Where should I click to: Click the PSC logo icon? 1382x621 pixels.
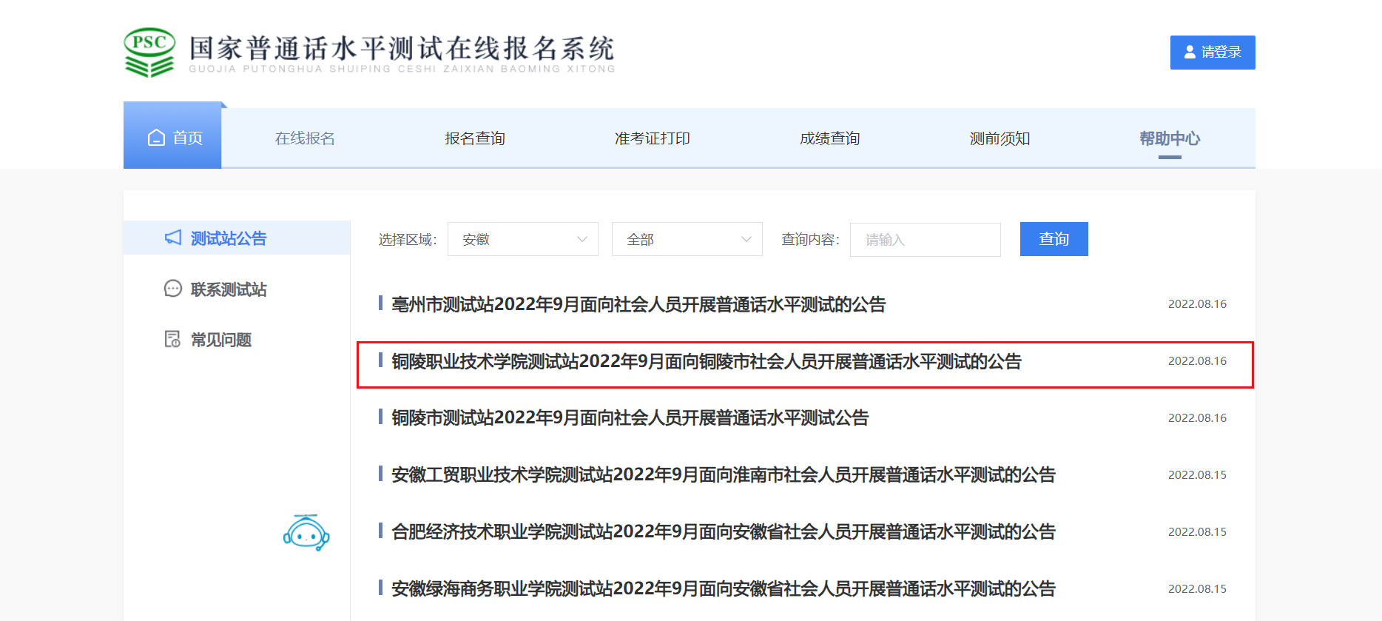tap(149, 53)
